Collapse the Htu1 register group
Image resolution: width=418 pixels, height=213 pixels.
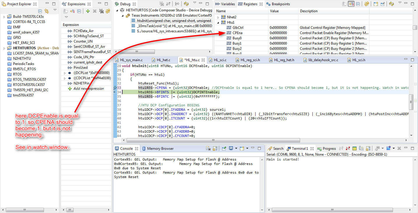(x=218, y=22)
